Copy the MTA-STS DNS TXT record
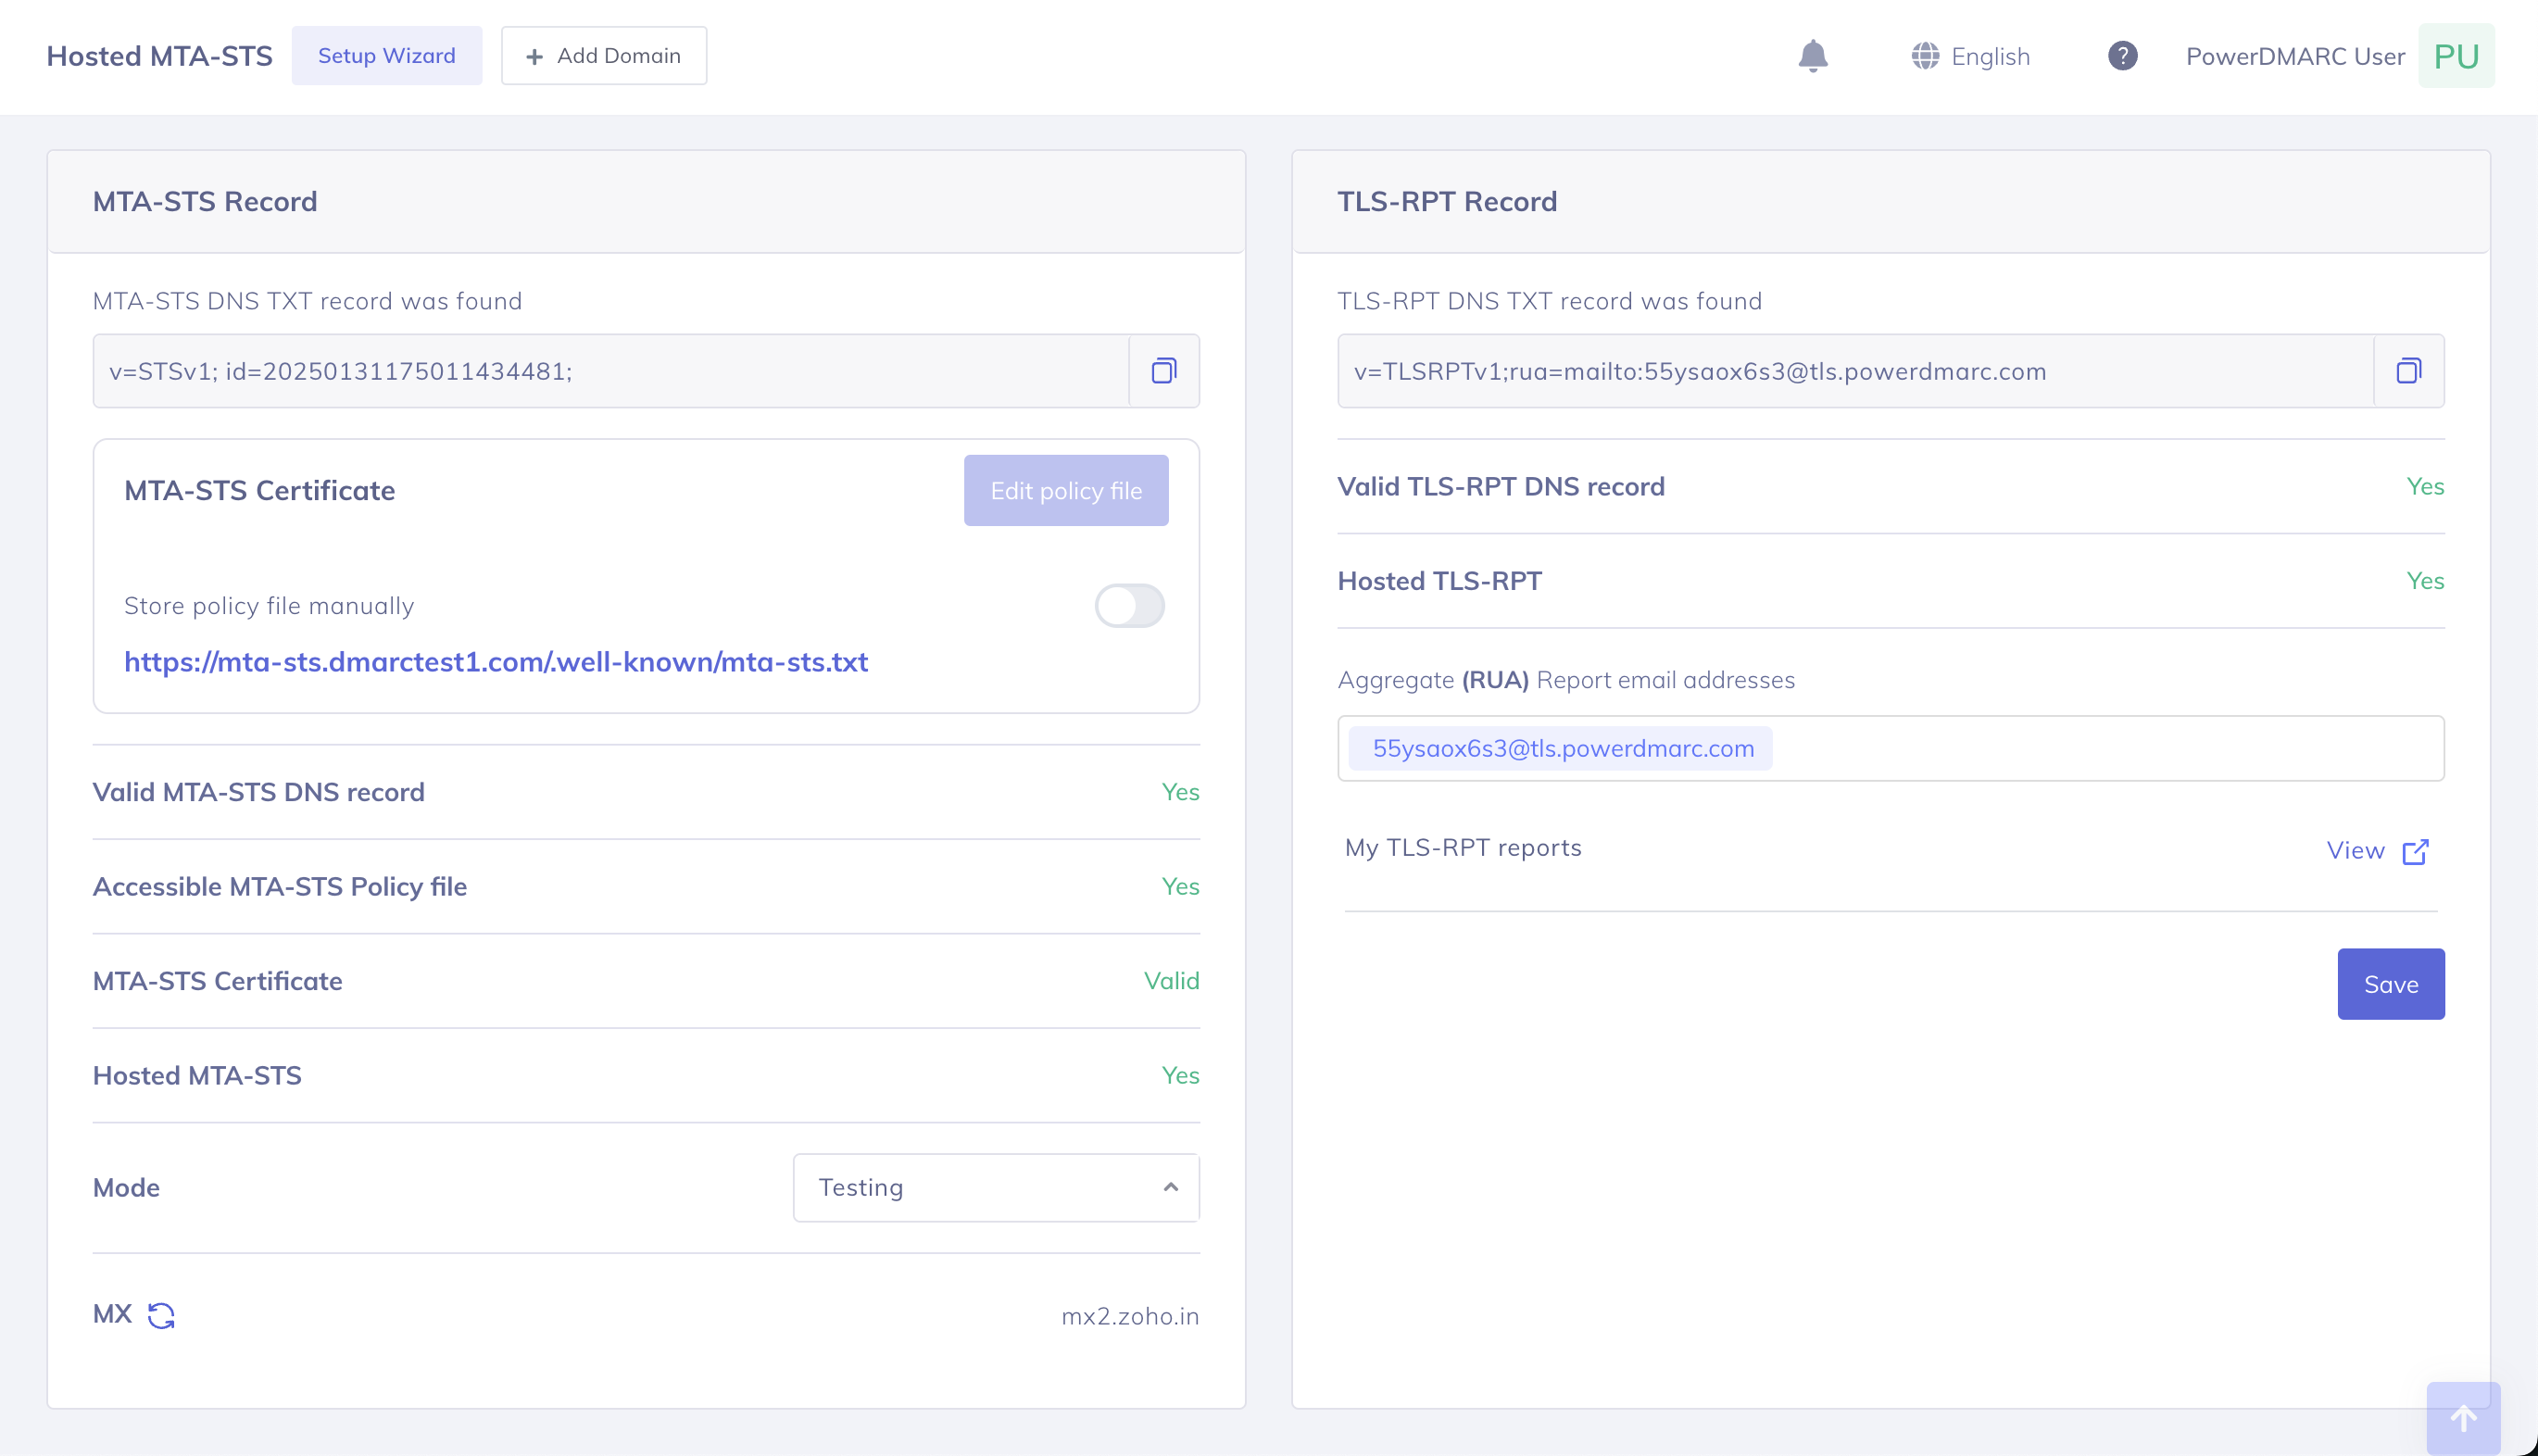This screenshot has height=1456, width=2538. coord(1163,371)
